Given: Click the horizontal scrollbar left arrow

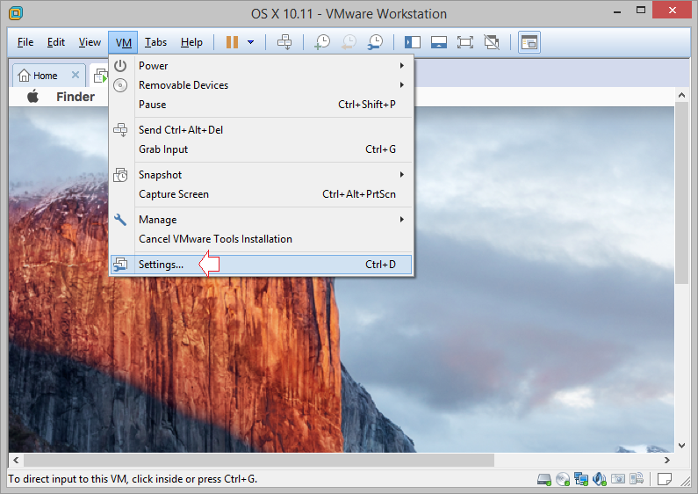Looking at the screenshot, I should [16, 460].
